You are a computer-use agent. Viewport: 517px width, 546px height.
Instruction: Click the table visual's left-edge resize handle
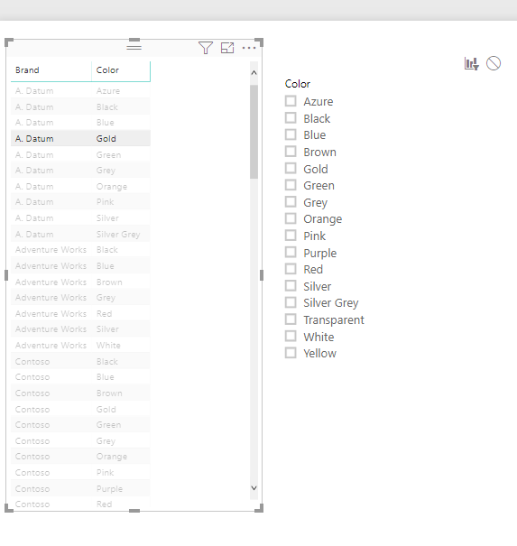click(x=6, y=275)
